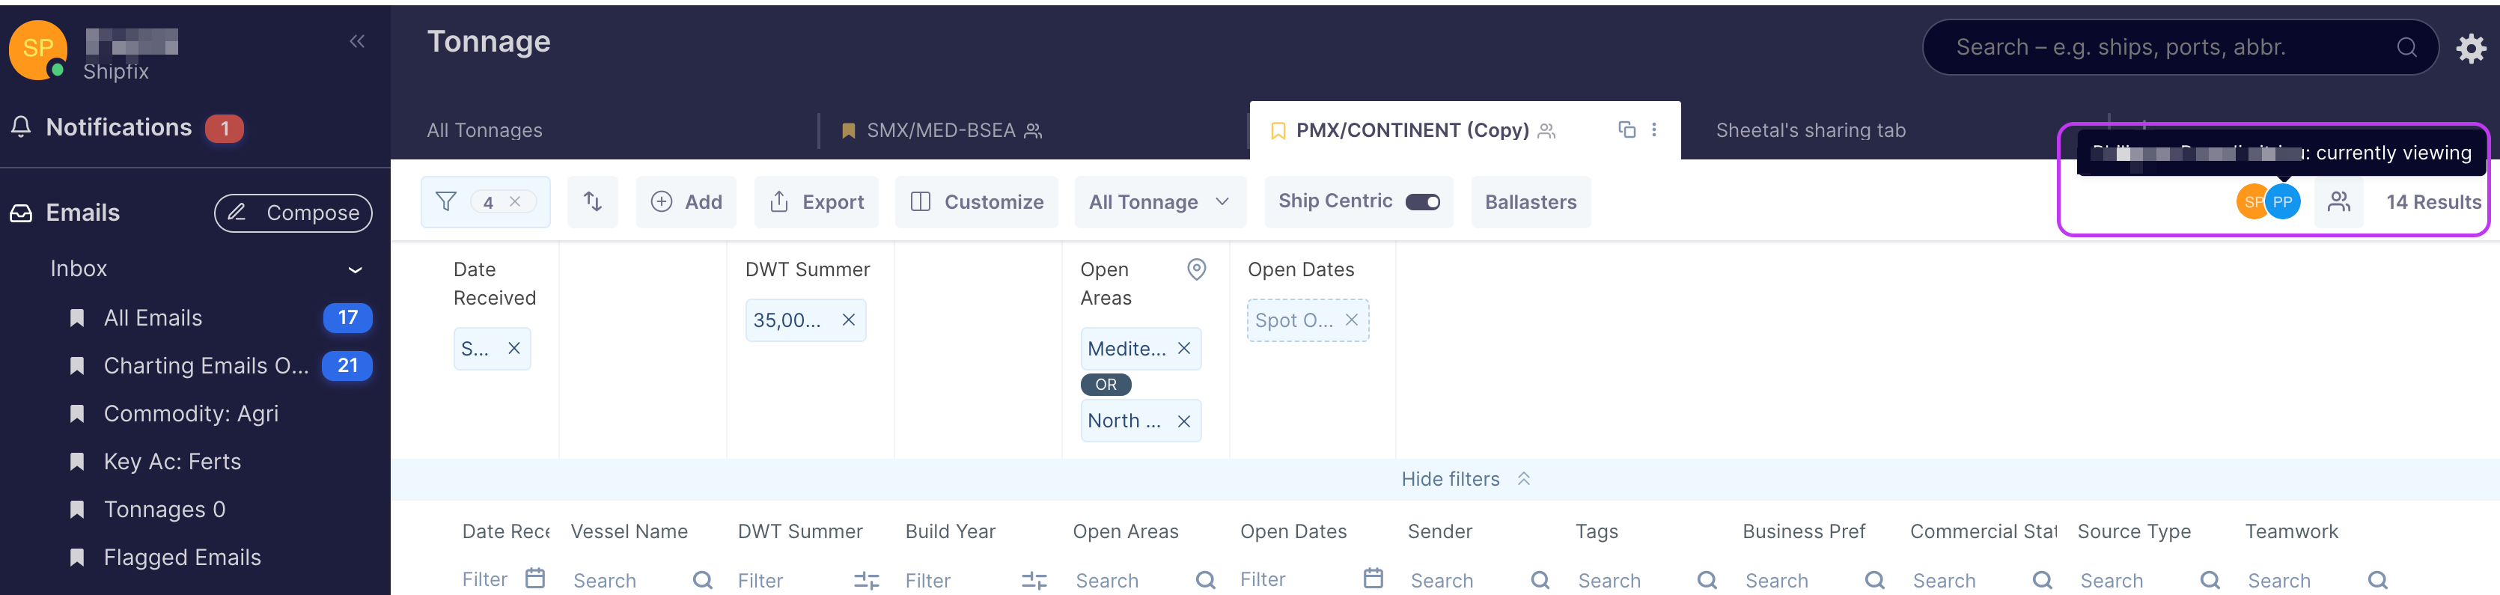Toggle the Ship Centric switch
Screen dimensions: 2500x595
[x=1421, y=202]
